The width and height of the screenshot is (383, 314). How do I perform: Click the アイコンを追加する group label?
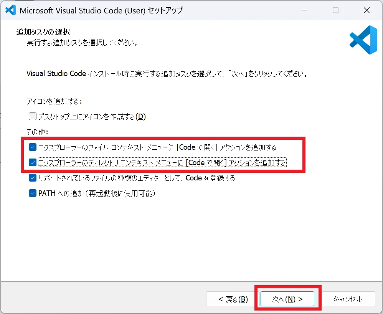coord(54,101)
